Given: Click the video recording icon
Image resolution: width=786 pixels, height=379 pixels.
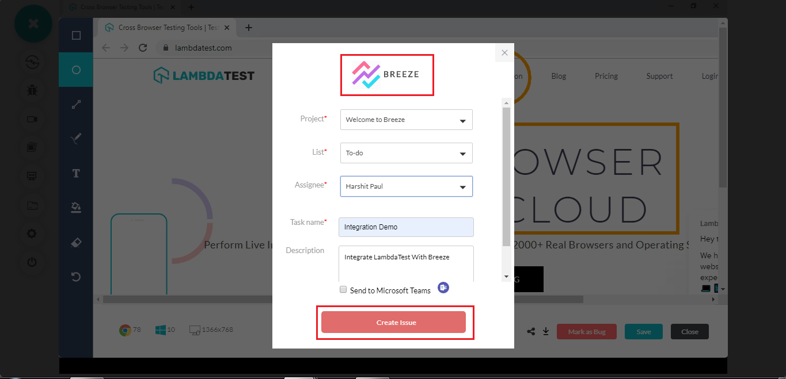Looking at the screenshot, I should [32, 119].
